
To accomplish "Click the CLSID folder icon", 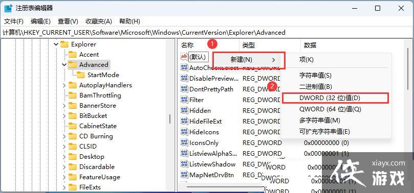I will tap(72, 147).
